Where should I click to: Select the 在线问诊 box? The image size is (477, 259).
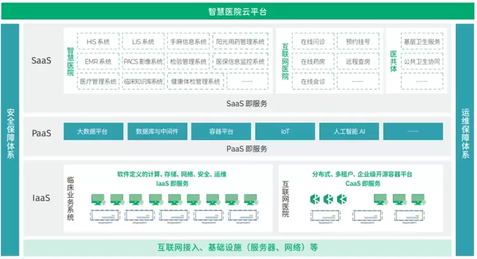[313, 41]
